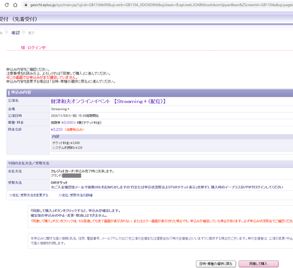Screen dimensions: 293x268
Task: Click the ログイン中 login status text
Action: click(36, 48)
